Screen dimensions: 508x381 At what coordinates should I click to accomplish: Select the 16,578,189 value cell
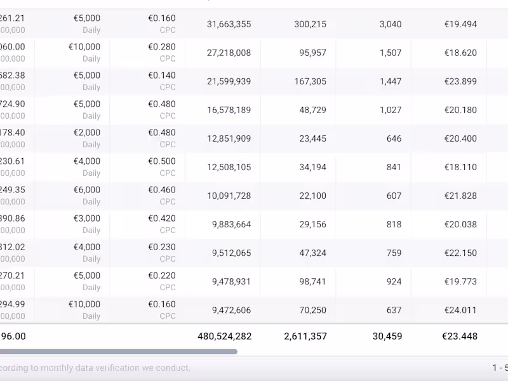point(229,110)
